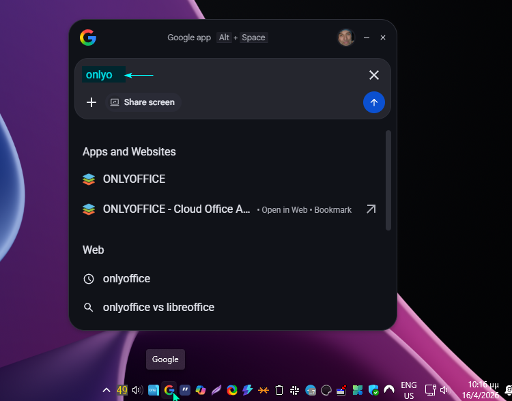Click the tray icon with red dot badge
Viewport: 512px width, 401px height.
(x=342, y=390)
